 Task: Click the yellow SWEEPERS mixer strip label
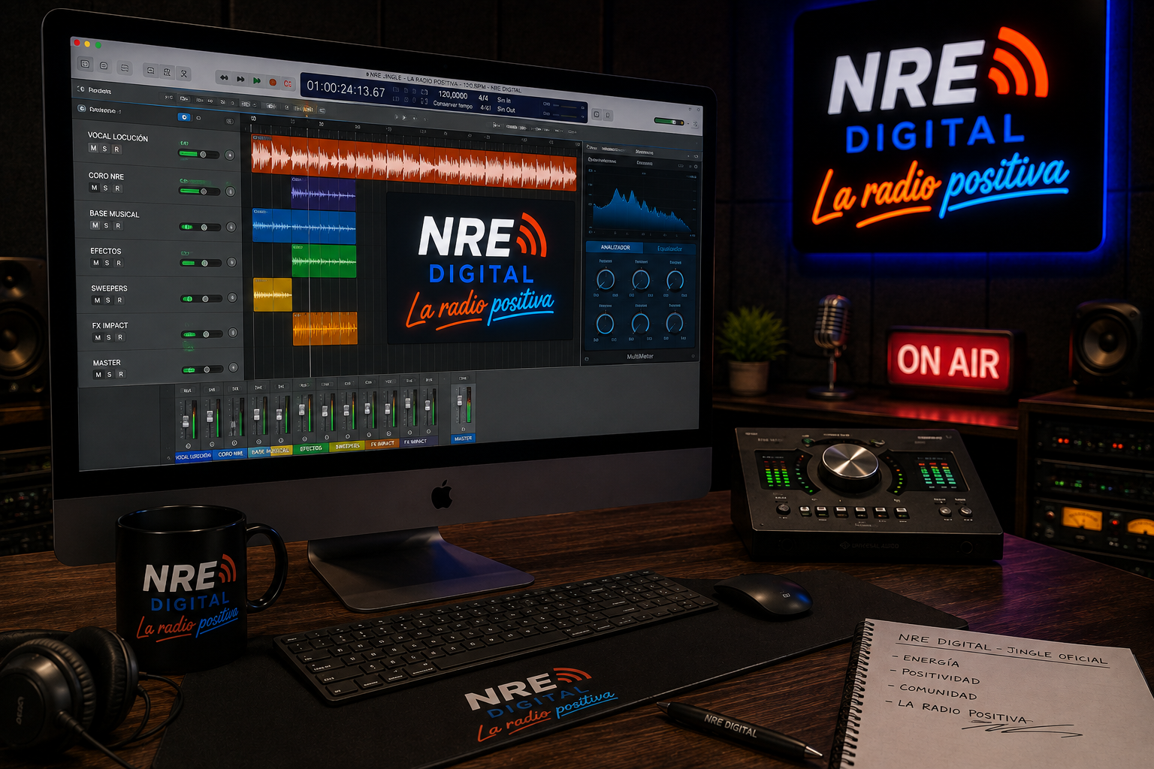(x=347, y=446)
